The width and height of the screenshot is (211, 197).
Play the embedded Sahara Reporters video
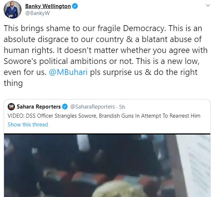click(x=107, y=165)
